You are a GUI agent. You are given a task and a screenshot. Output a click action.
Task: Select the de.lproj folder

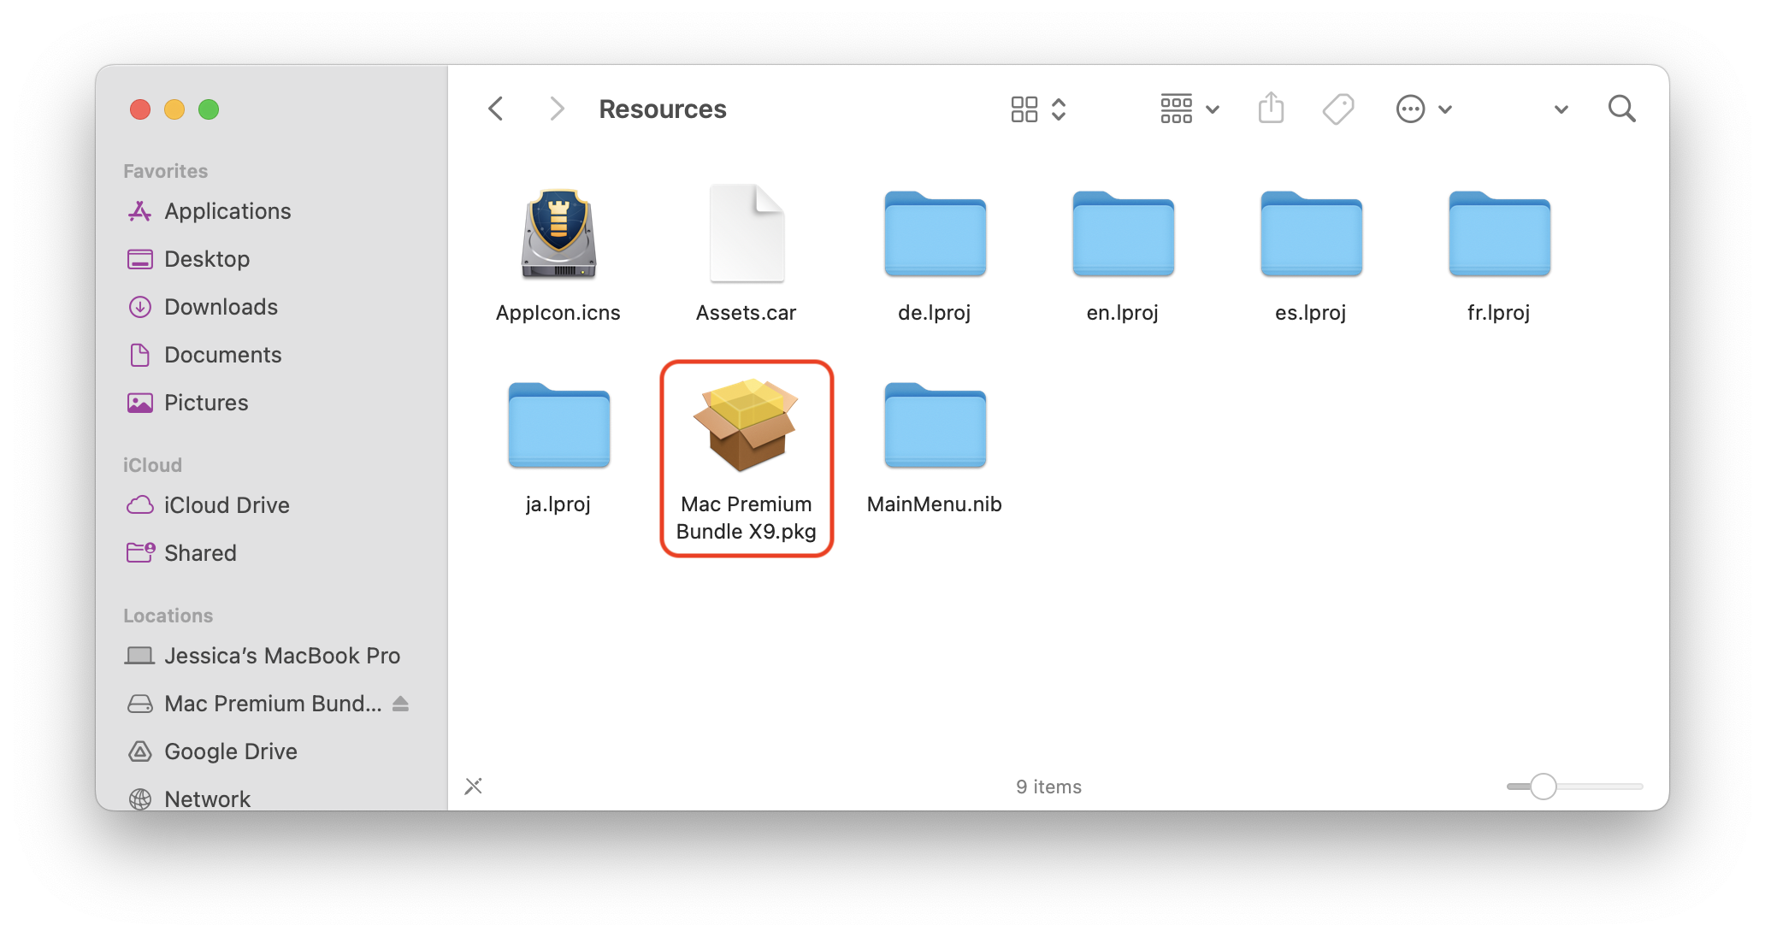[x=935, y=233]
